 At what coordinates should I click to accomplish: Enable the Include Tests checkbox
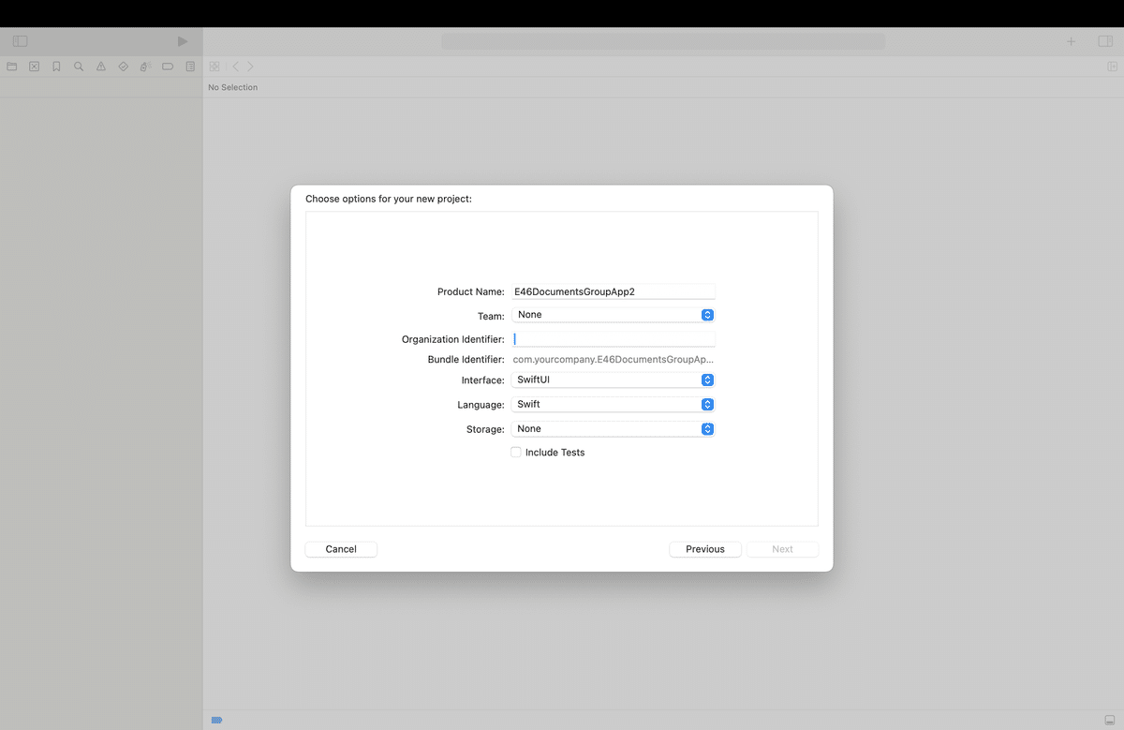tap(516, 452)
